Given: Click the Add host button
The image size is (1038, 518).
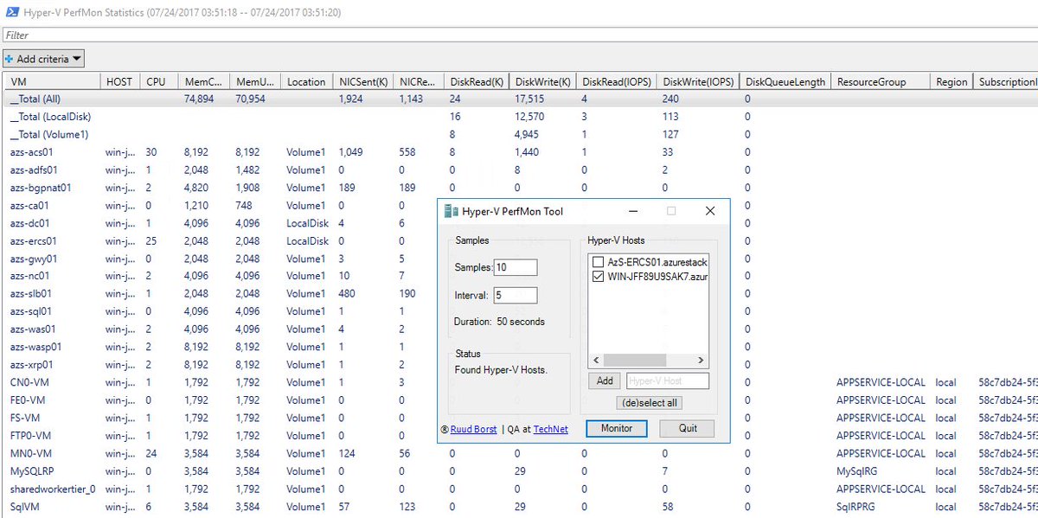Looking at the screenshot, I should click(x=605, y=381).
